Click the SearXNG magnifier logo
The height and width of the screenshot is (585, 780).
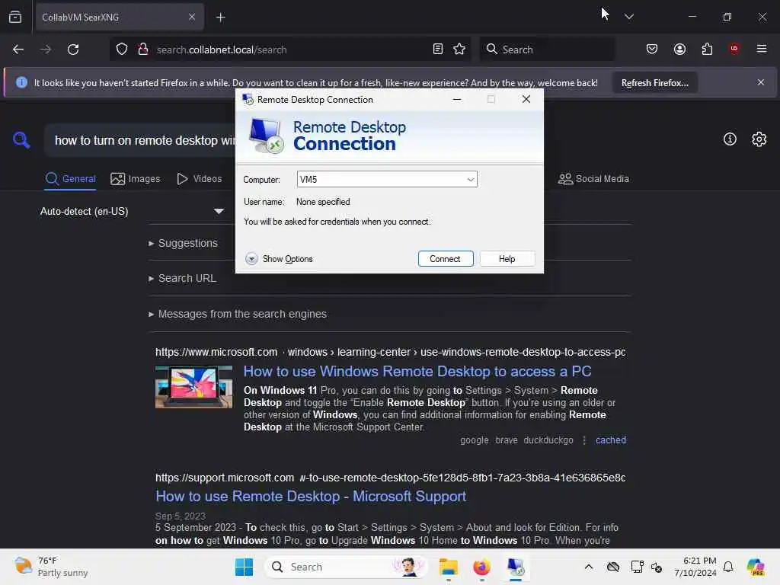point(21,140)
